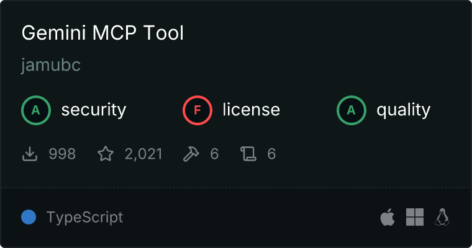Image resolution: width=472 pixels, height=248 pixels.
Task: Click the 2,021 stars count
Action: 143,154
